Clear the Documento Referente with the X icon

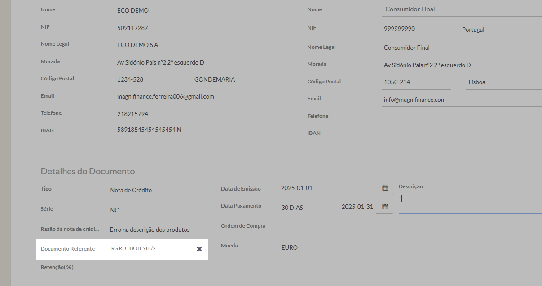coord(199,249)
